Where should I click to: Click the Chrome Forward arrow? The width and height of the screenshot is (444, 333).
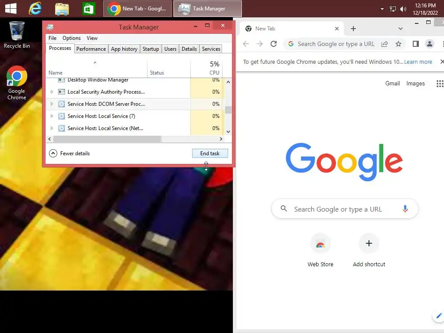click(x=259, y=44)
